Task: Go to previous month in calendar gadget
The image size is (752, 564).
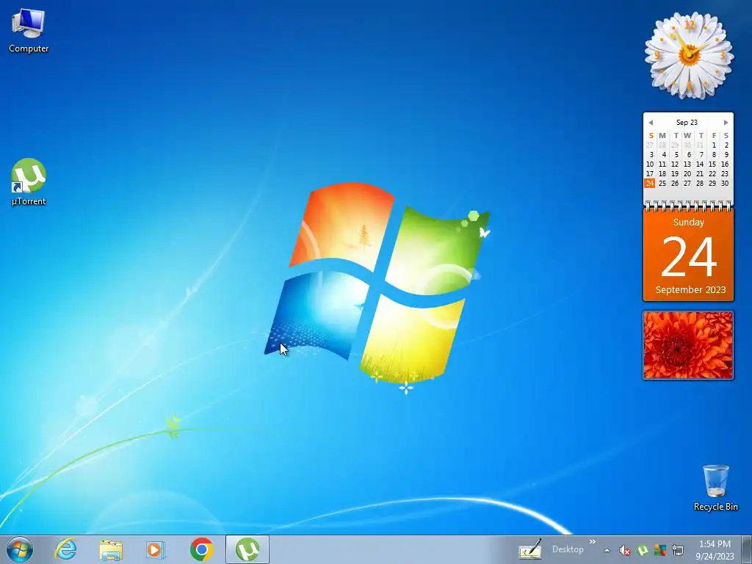Action: (x=651, y=123)
